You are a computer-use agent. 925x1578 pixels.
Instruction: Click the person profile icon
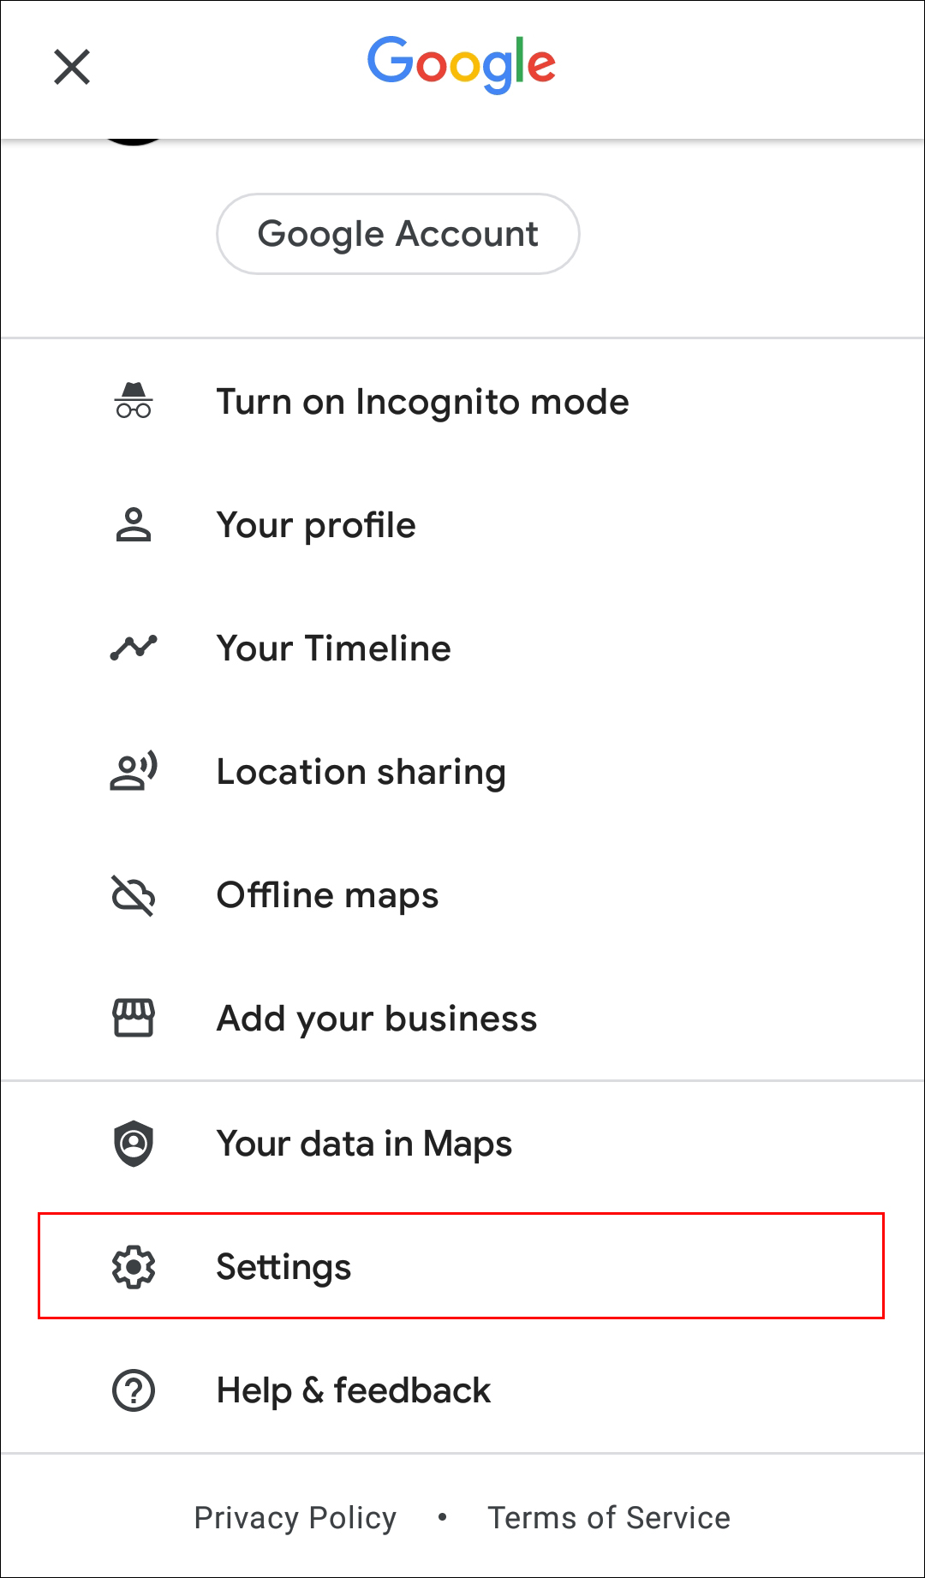click(134, 525)
